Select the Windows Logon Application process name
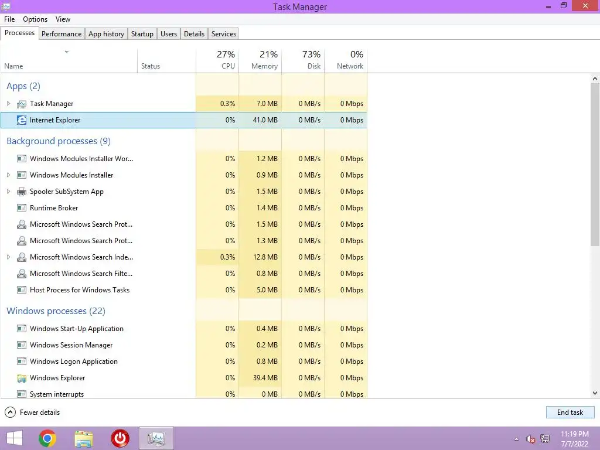600x450 pixels. [x=74, y=361]
